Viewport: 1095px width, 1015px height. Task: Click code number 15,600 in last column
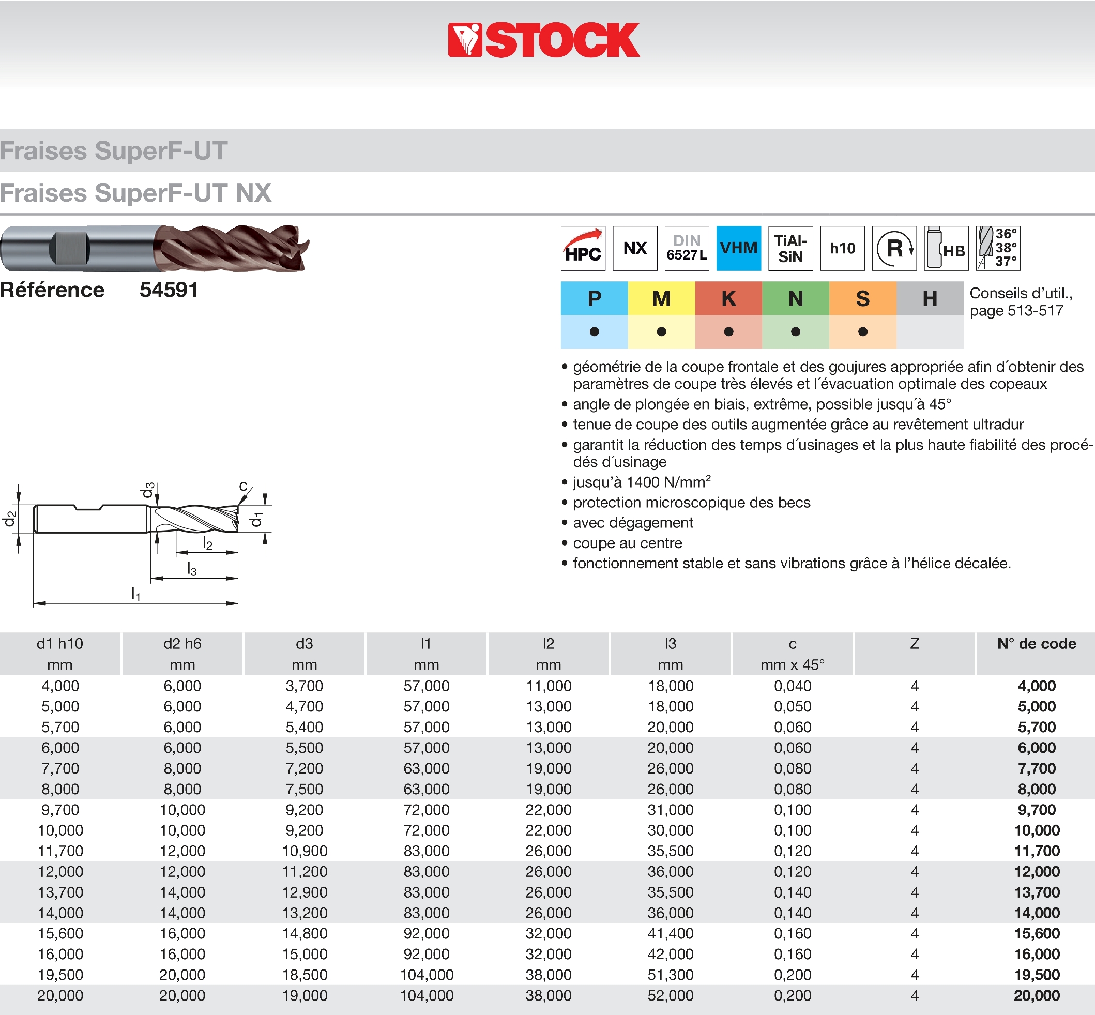pyautogui.click(x=1036, y=934)
